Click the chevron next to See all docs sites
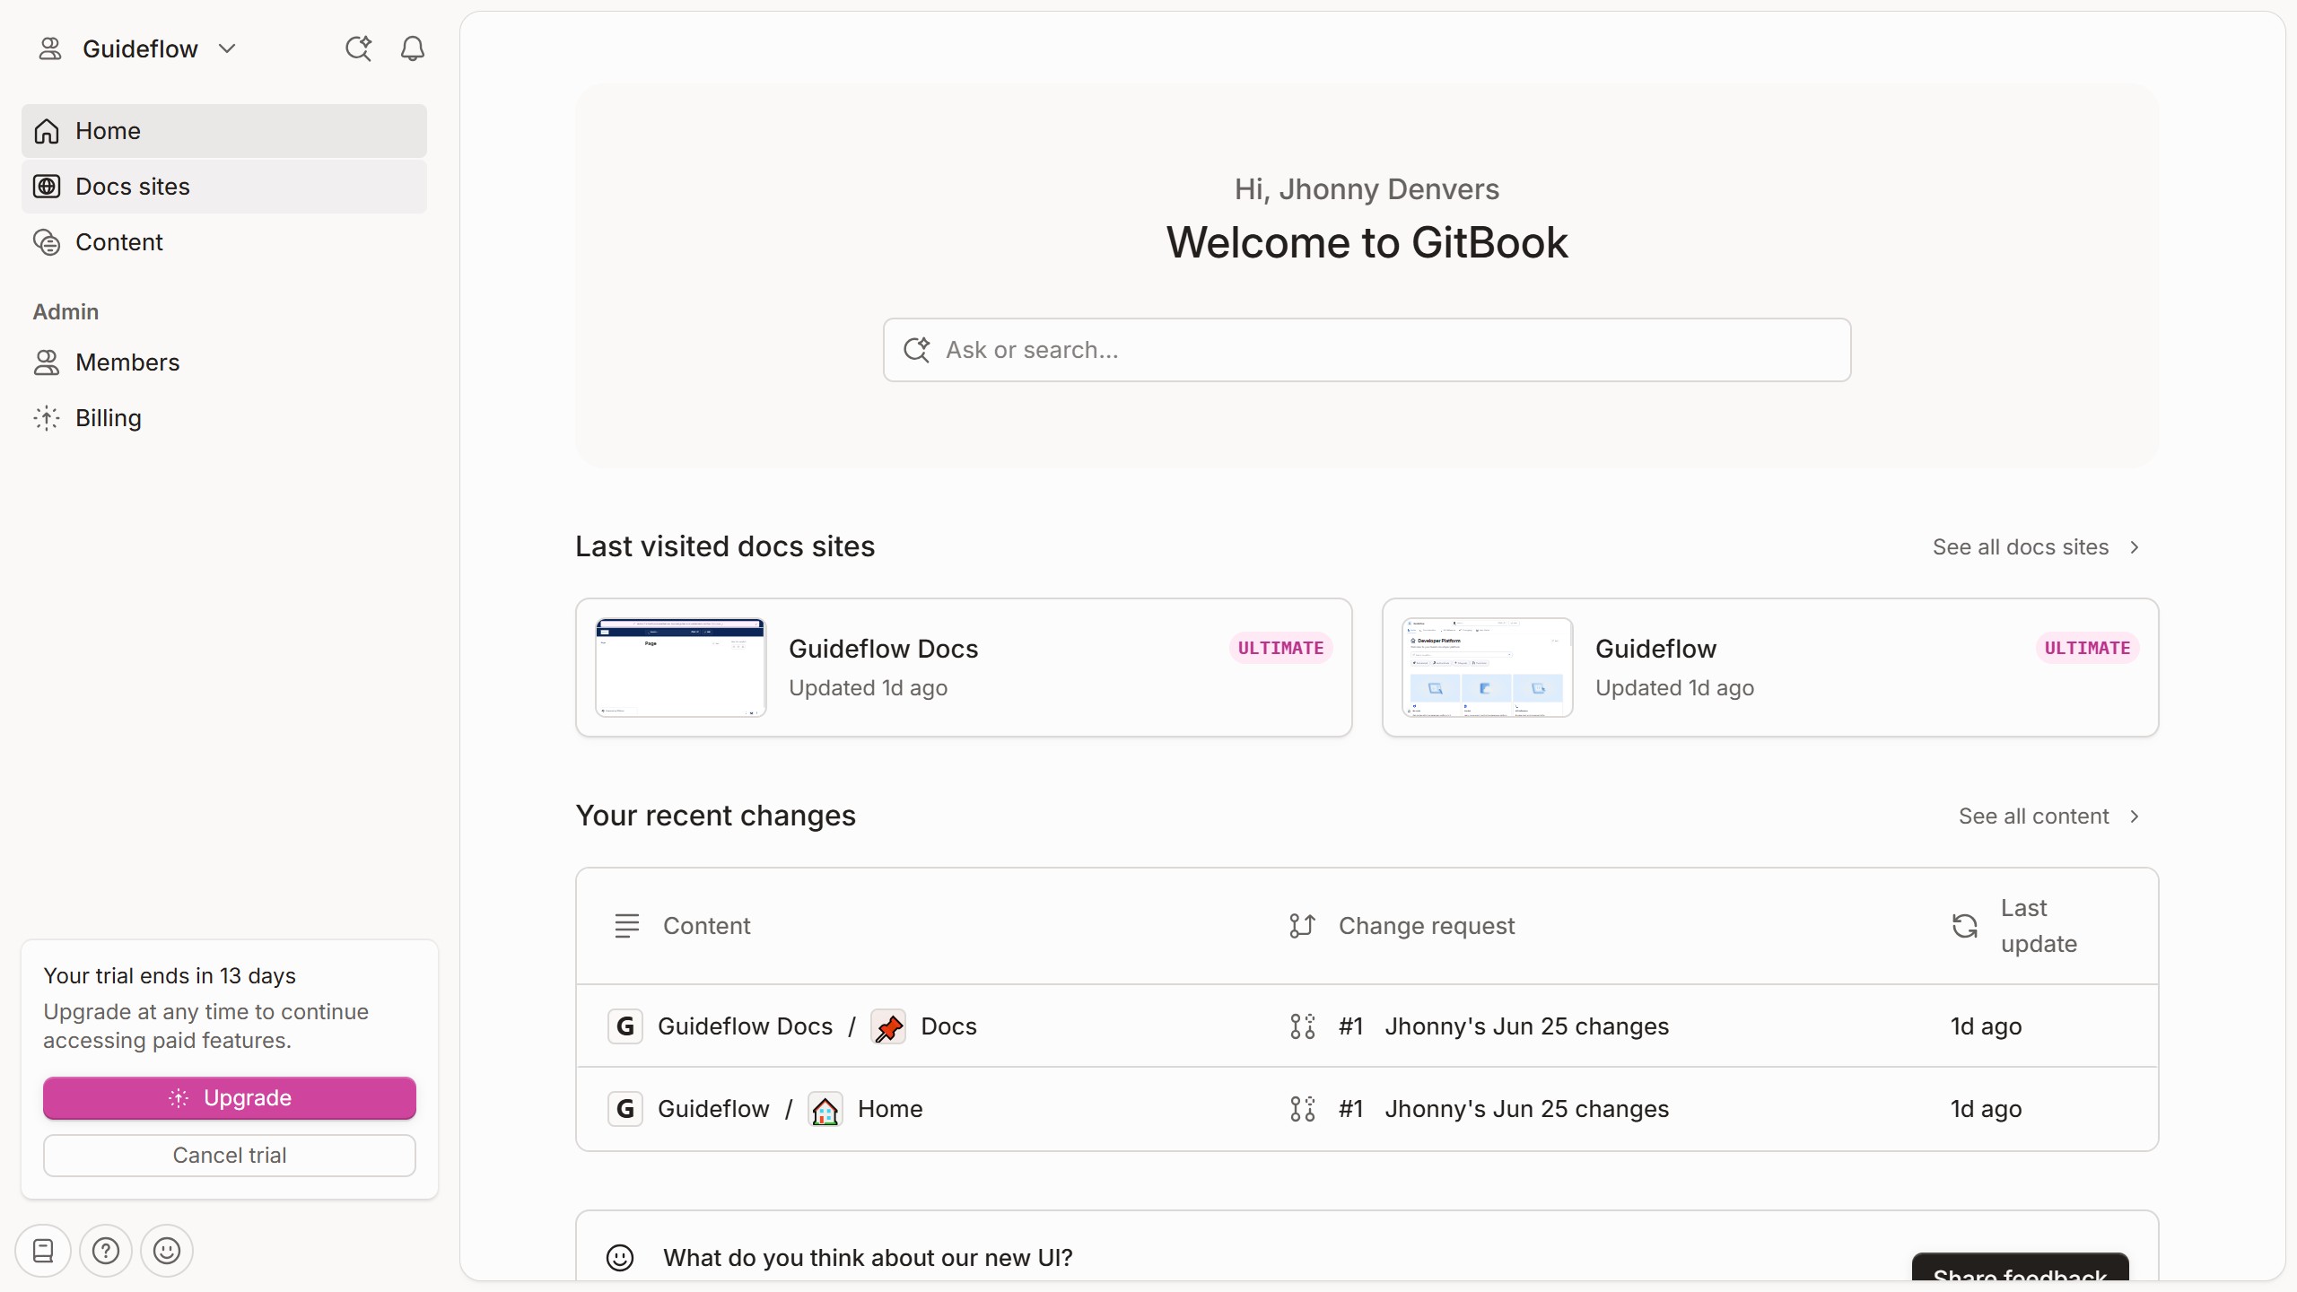 (2135, 547)
